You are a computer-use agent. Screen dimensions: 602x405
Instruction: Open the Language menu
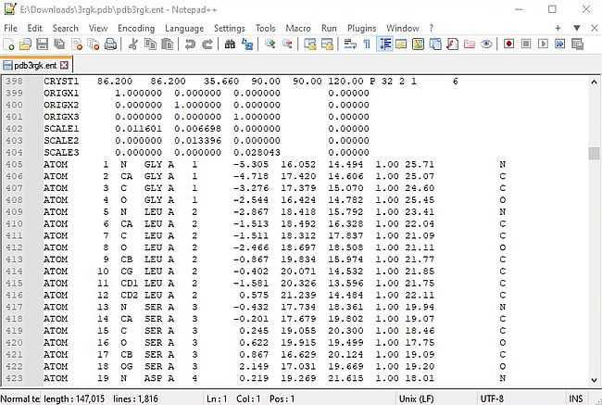(x=184, y=29)
